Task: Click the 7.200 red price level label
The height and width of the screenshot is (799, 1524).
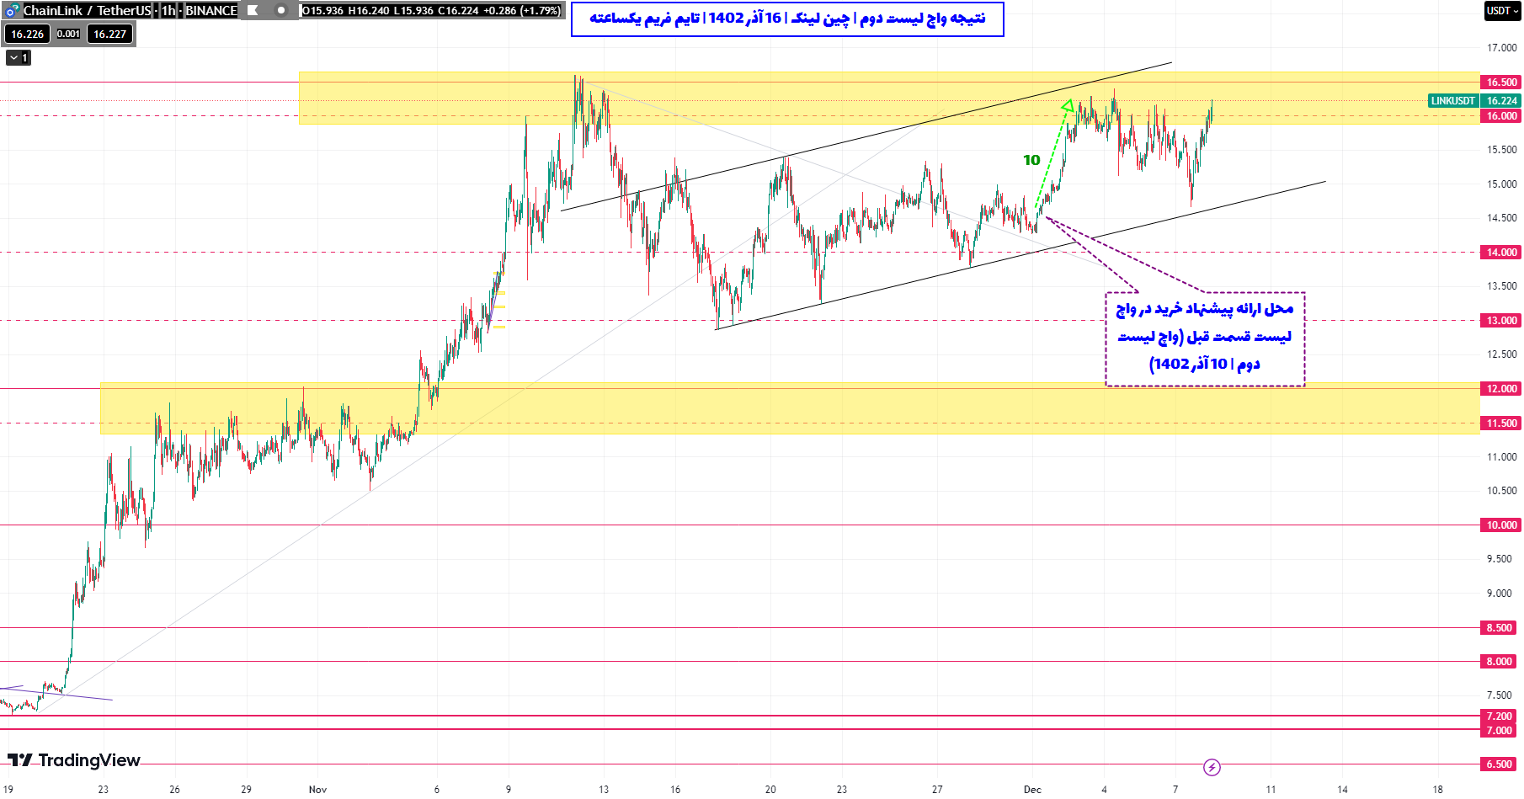Action: [1500, 716]
